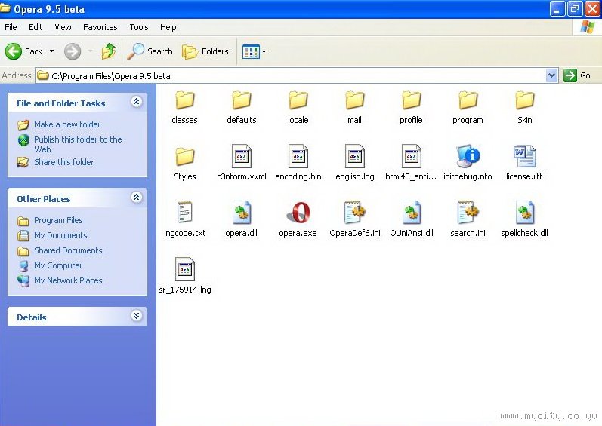Expand the Details panel
The width and height of the screenshot is (602, 426).
(136, 316)
